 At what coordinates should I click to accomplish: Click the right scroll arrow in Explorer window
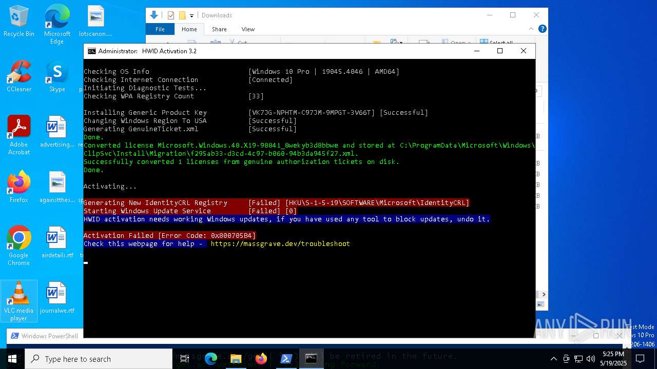pos(544,294)
